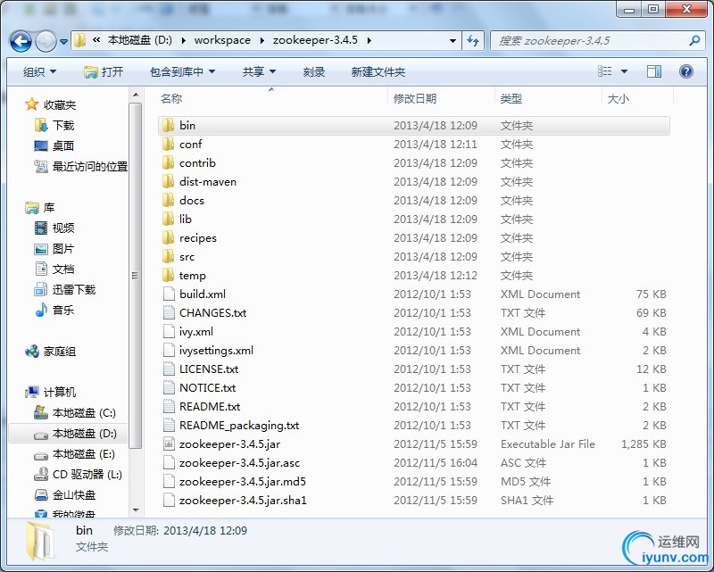
Task: Open the 文档 library
Action: point(54,269)
